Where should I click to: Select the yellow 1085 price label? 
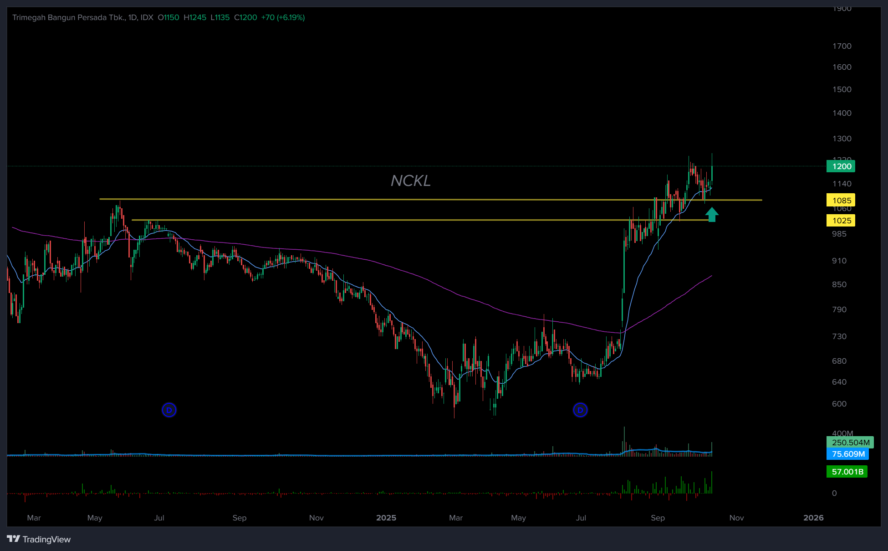coord(841,201)
